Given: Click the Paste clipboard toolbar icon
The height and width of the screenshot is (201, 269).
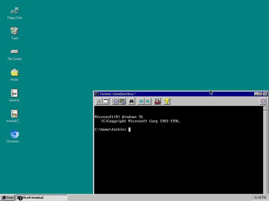Looking at the screenshot, I should 122,101.
